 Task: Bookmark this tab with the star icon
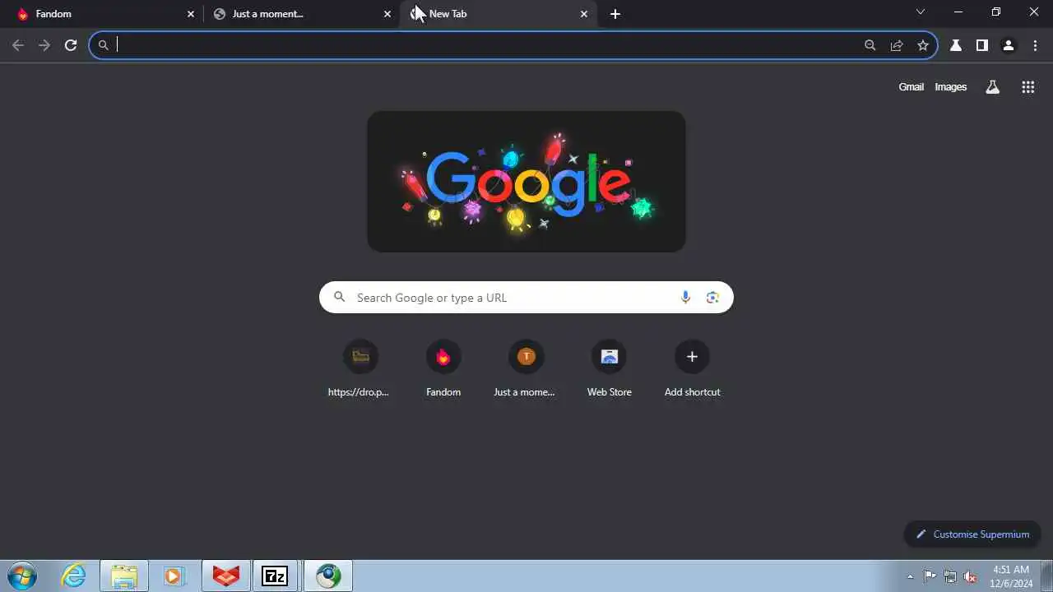(923, 45)
